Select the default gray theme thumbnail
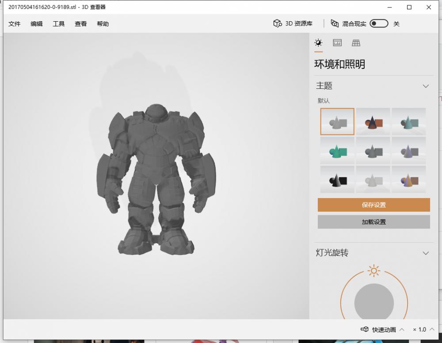 337,122
